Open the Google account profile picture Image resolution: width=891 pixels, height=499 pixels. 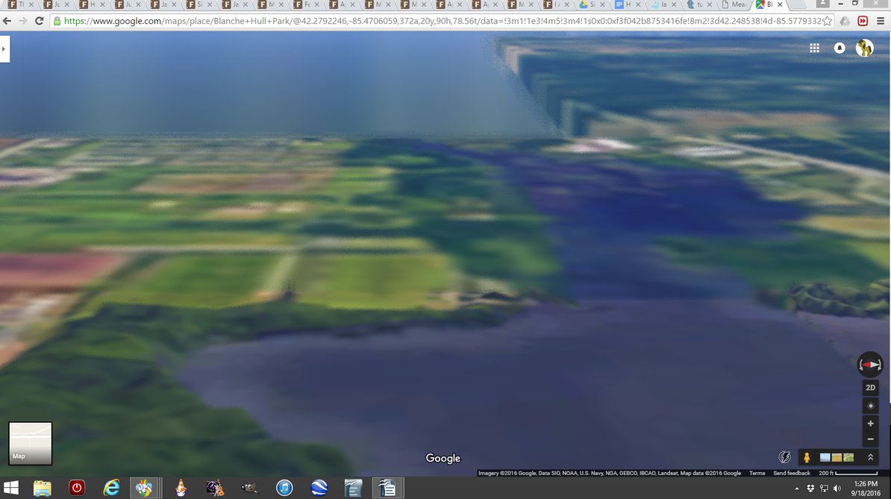click(x=864, y=48)
